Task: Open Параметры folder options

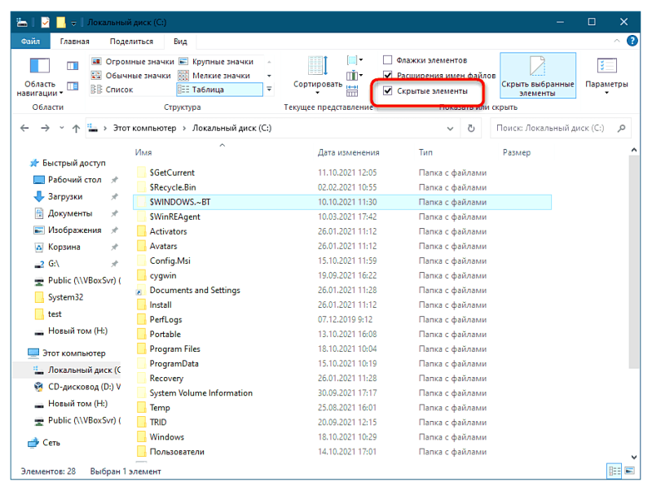Action: tap(606, 76)
